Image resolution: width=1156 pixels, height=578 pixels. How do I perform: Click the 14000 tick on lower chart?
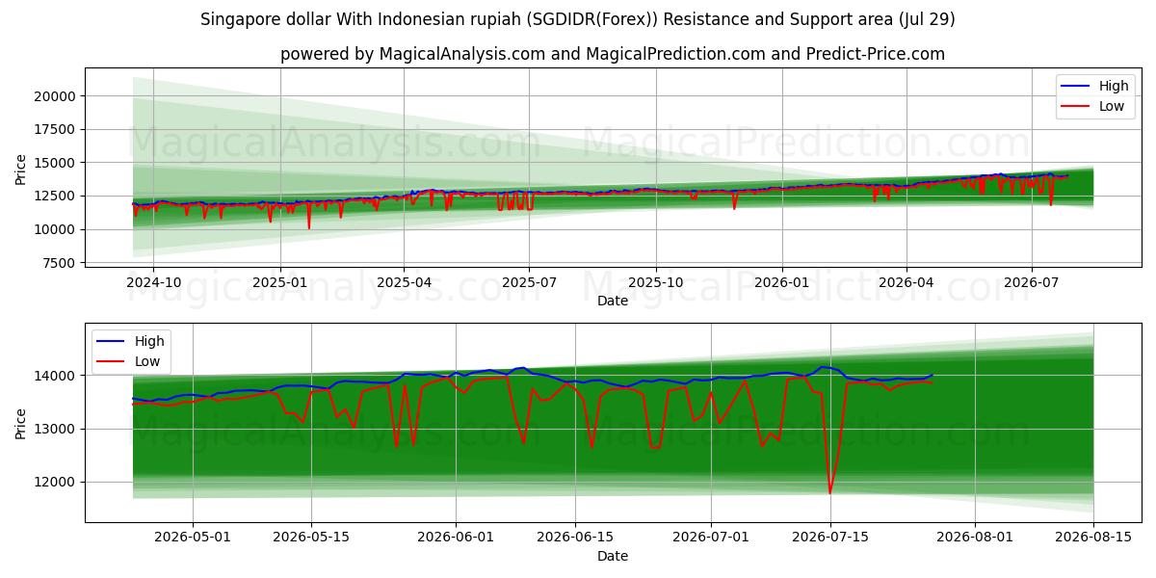55,376
